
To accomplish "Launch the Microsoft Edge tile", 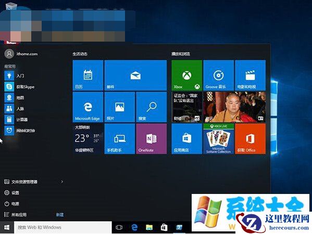I will click(x=88, y=107).
